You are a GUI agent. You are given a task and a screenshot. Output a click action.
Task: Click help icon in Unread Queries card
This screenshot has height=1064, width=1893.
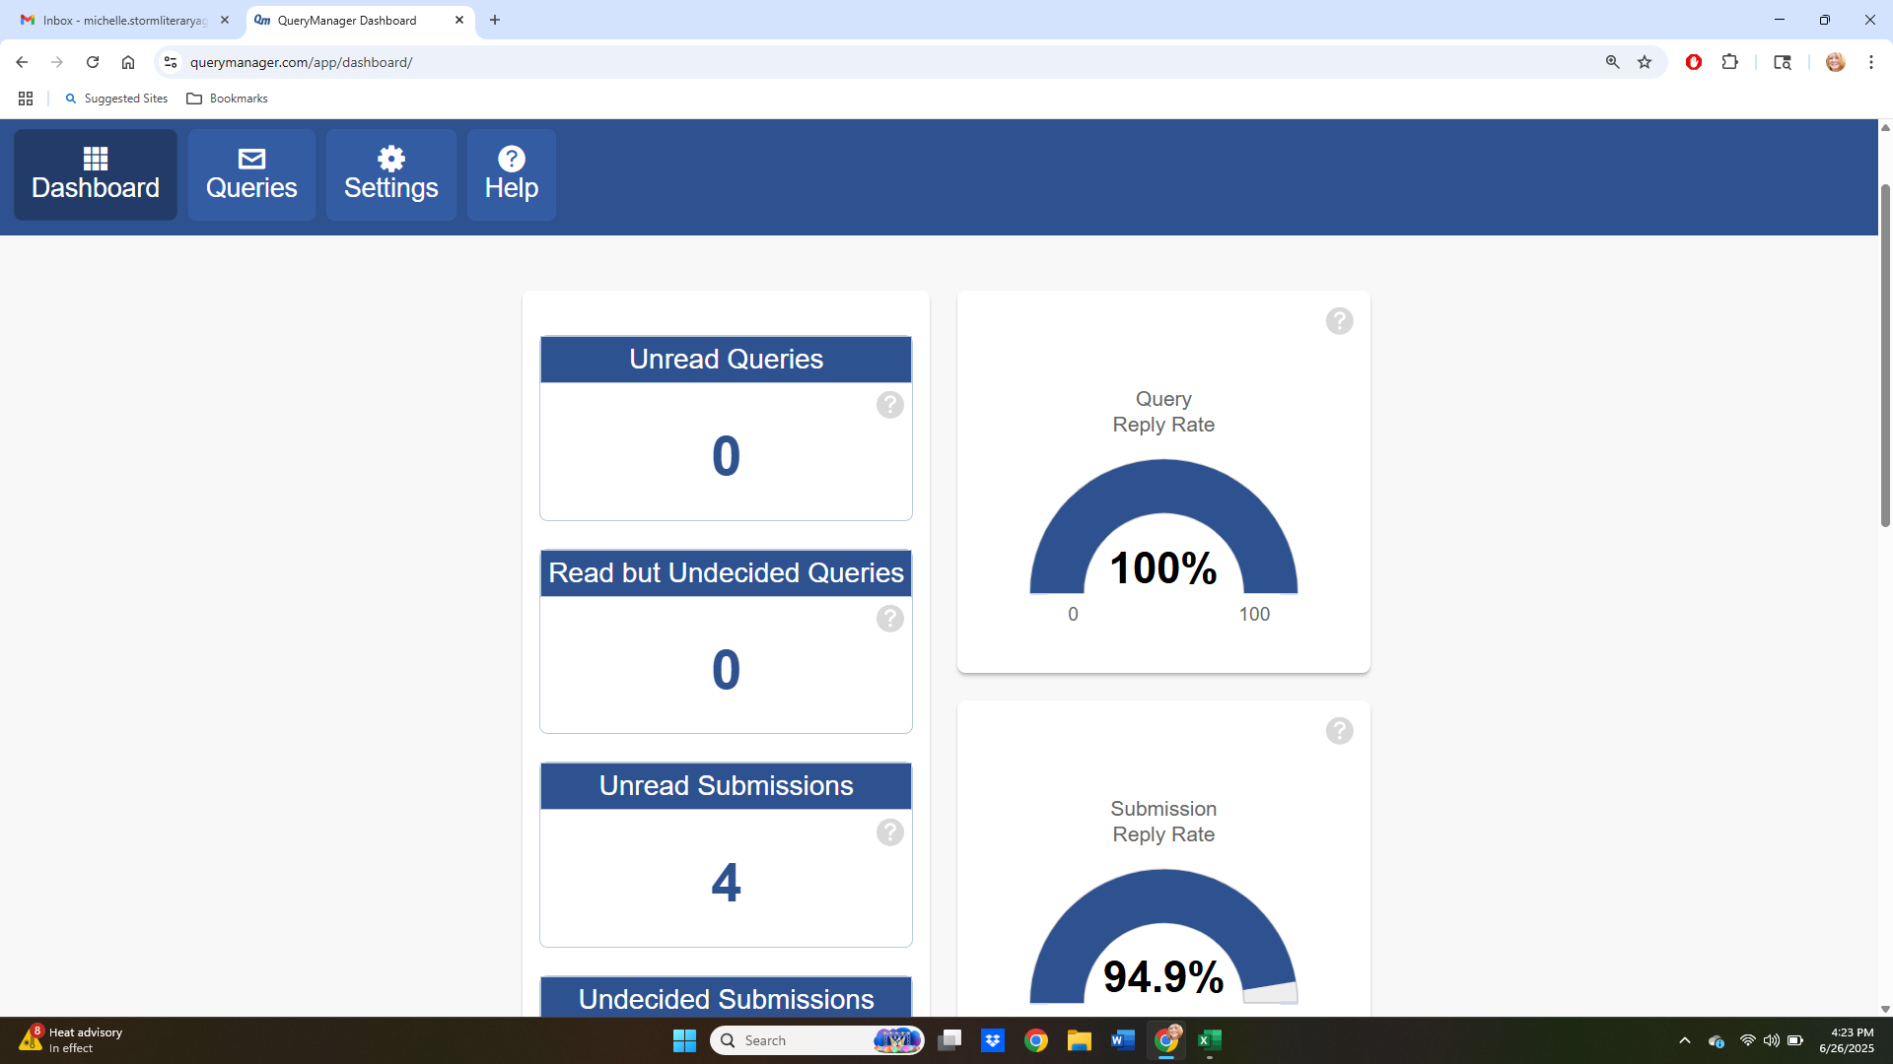(x=889, y=405)
